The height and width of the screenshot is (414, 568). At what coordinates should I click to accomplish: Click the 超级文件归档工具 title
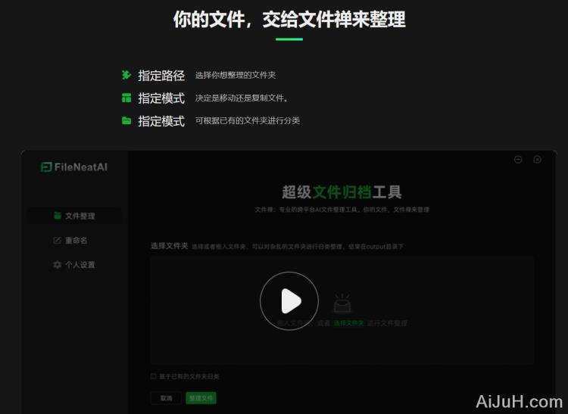(x=342, y=191)
